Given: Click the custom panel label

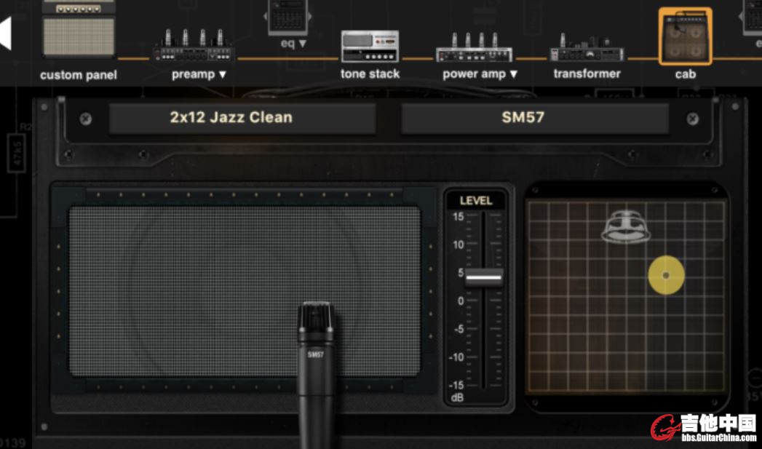Looking at the screenshot, I should (79, 76).
